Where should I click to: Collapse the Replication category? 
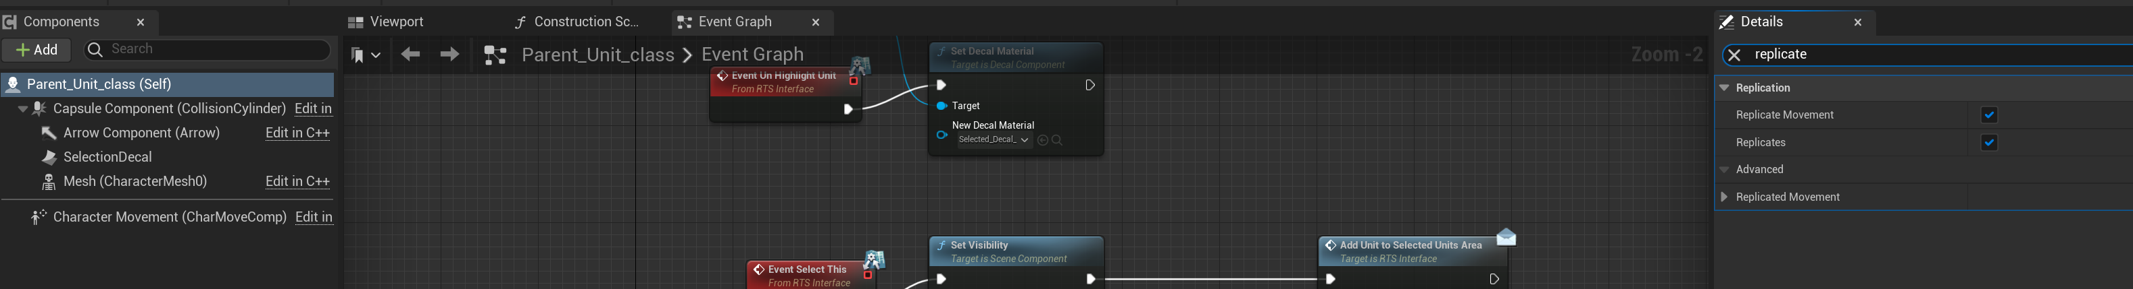[1725, 88]
